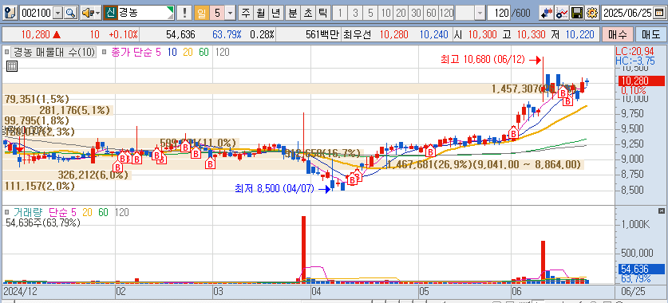The image size is (668, 303).
Task: Click the candlestick arrows chart icon
Action: pyautogui.click(x=546, y=14)
